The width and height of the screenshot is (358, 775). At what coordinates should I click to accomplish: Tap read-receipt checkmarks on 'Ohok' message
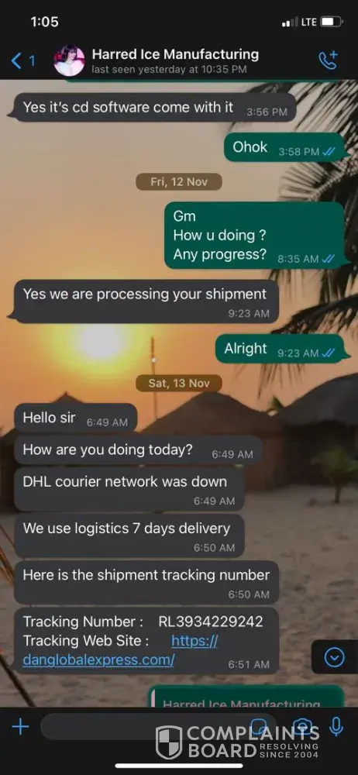coord(329,152)
